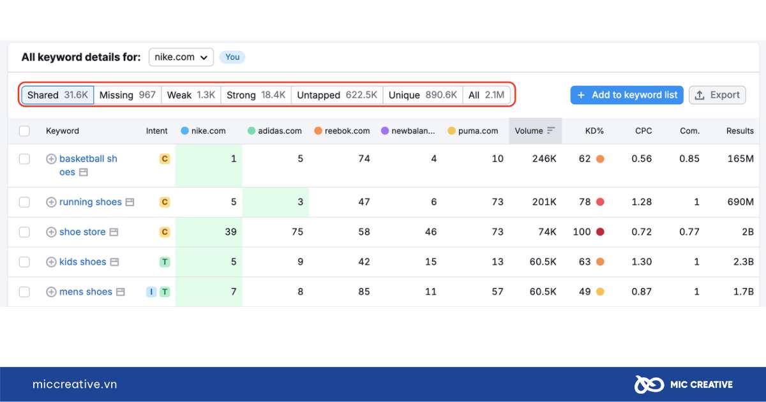Expand the basketball shoes keyword plus icon
766x402 pixels.
51,159
